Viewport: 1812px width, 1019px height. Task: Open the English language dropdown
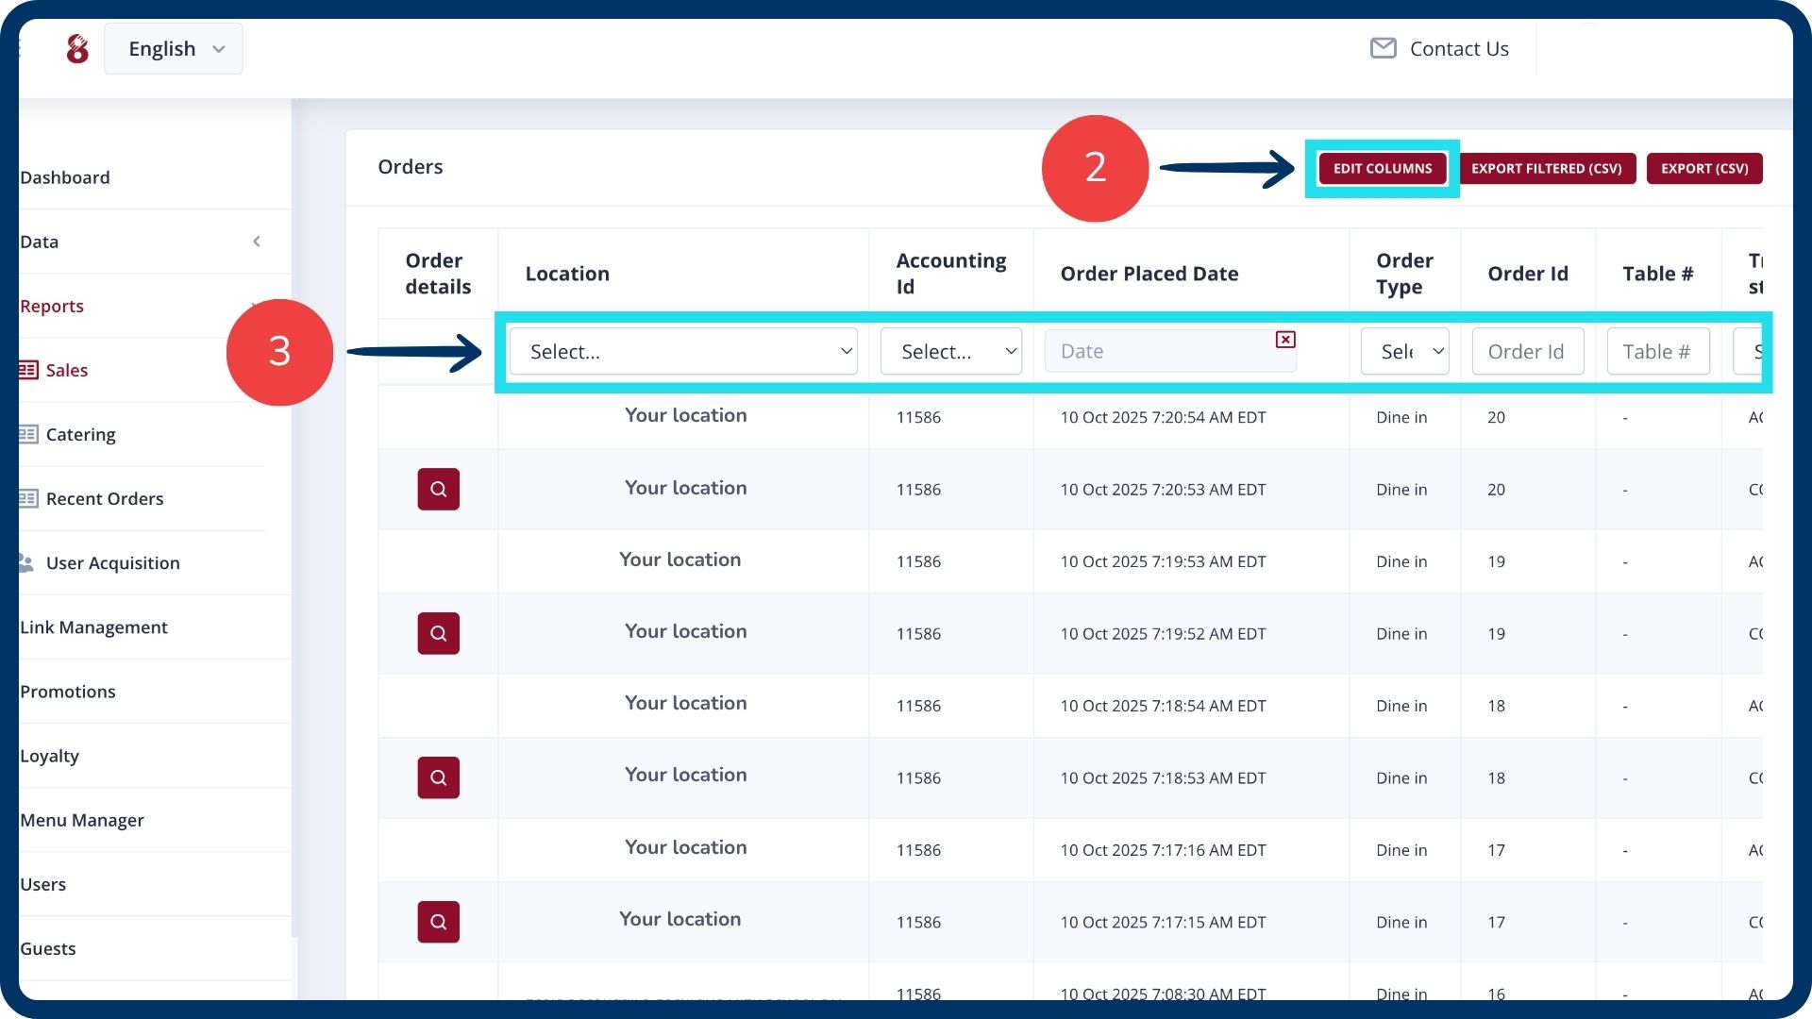[174, 49]
